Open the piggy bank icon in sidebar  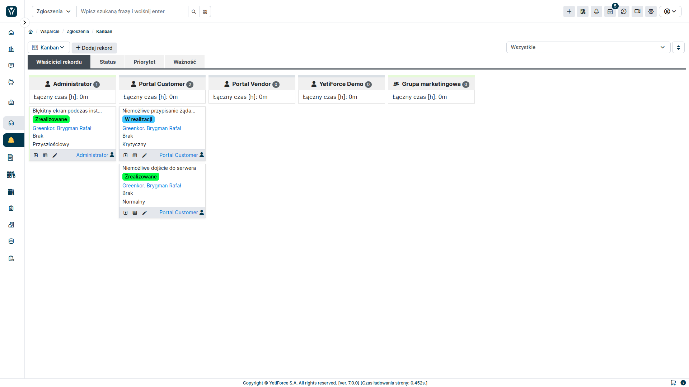point(11,82)
